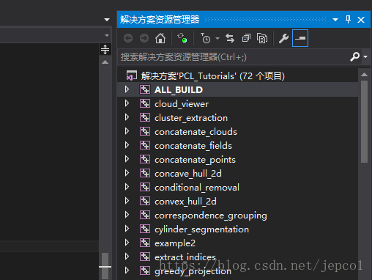This screenshot has height=280, width=372.
Task: Toggle the Preview Selected Items button
Action: pyautogui.click(x=300, y=38)
